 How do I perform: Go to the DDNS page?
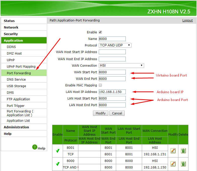(11, 47)
